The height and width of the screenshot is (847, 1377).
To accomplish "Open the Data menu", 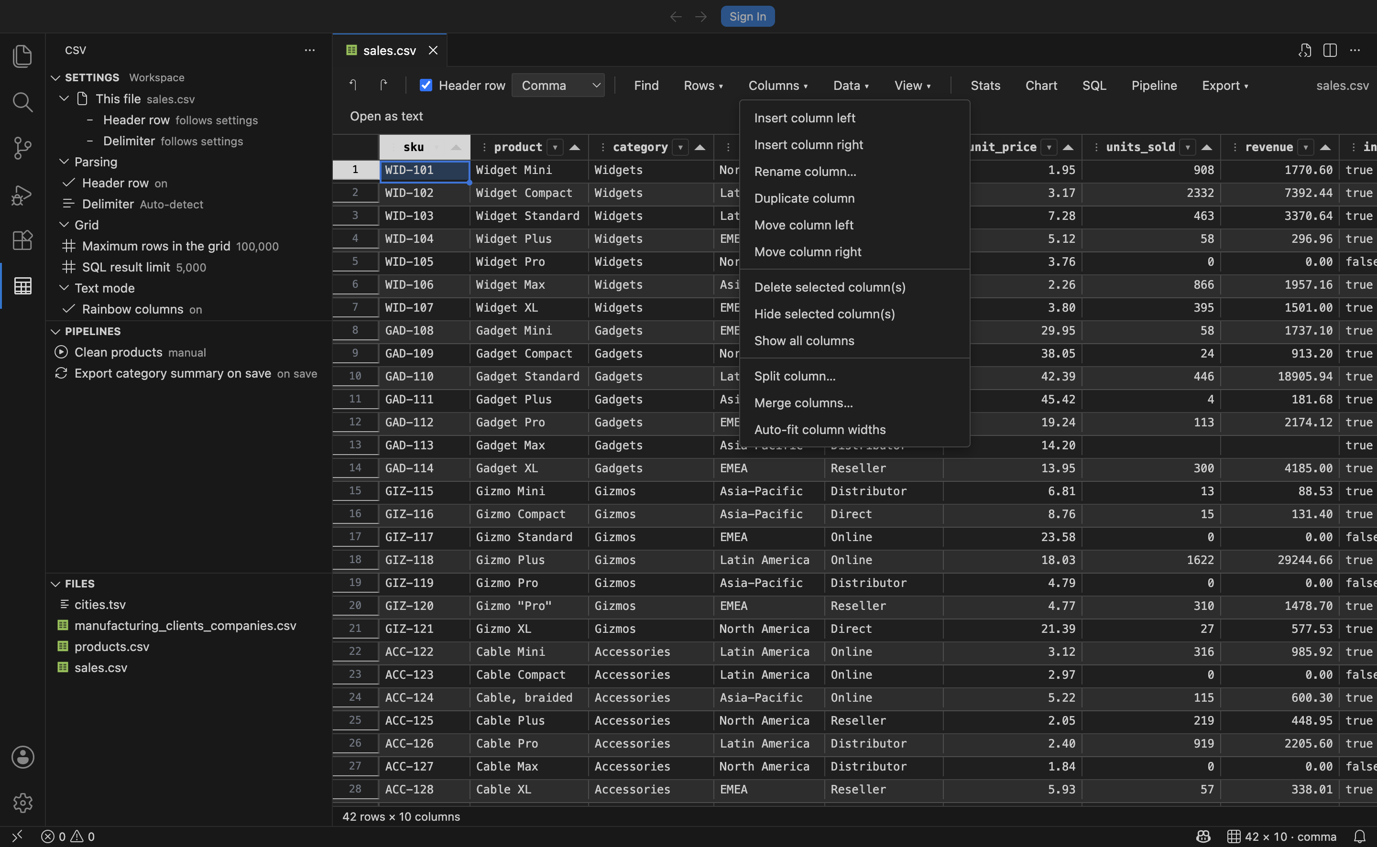I will click(851, 85).
